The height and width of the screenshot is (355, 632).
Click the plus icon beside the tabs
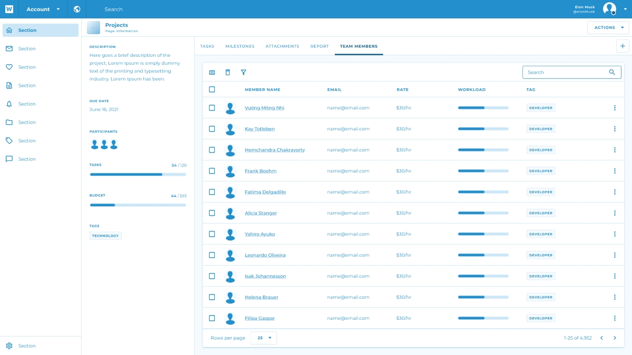[623, 46]
